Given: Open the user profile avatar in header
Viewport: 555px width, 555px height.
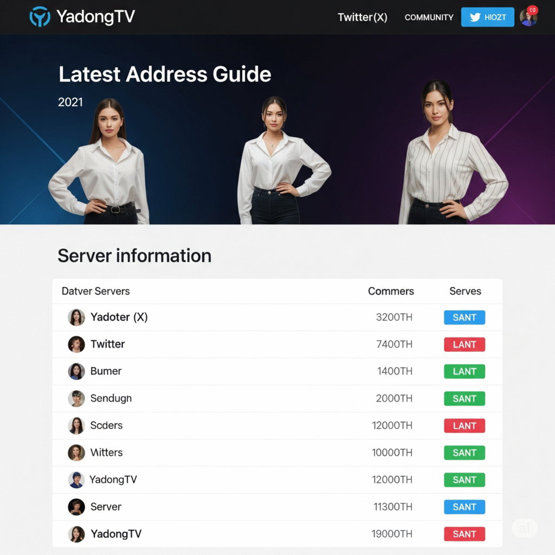Looking at the screenshot, I should pyautogui.click(x=528, y=17).
